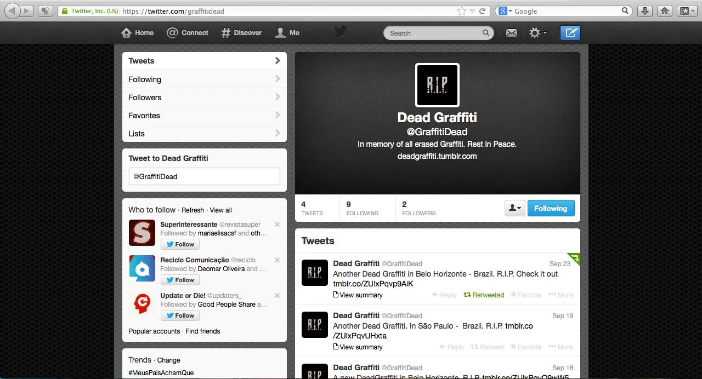Open More options on Sep 19 tweet
Image resolution: width=702 pixels, height=379 pixels.
pos(561,347)
